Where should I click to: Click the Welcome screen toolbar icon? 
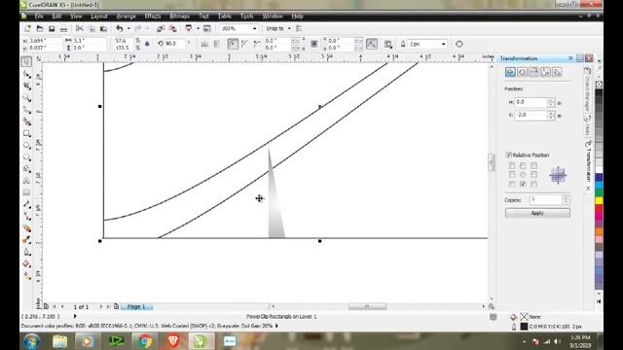click(x=207, y=28)
